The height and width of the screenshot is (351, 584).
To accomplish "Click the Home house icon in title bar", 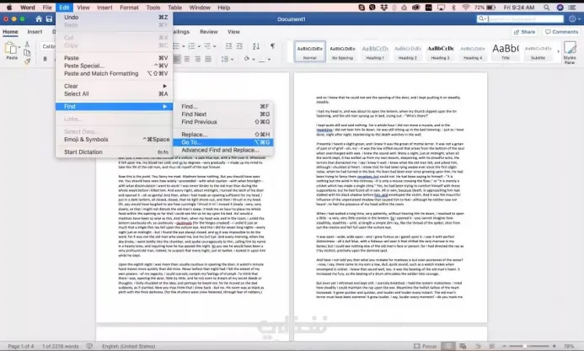I will point(39,19).
